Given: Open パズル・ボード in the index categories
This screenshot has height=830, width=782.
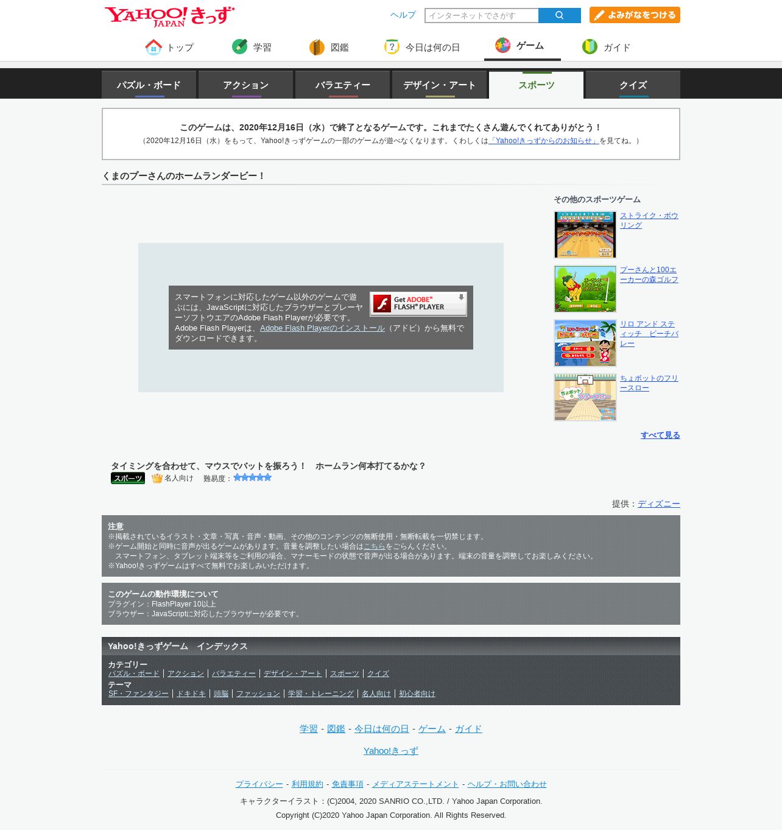Looking at the screenshot, I should (x=134, y=673).
